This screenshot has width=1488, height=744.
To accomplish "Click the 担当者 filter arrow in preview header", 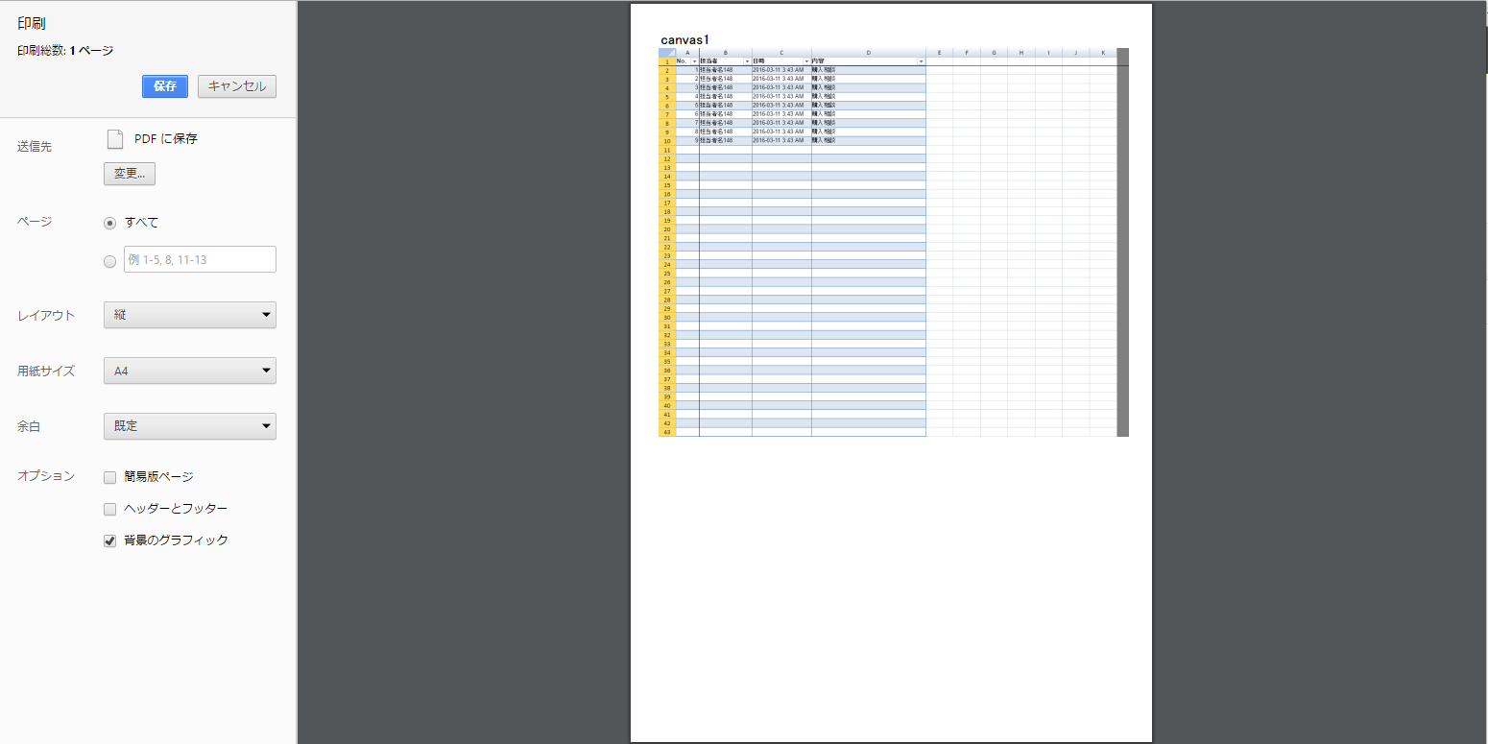I will (747, 61).
